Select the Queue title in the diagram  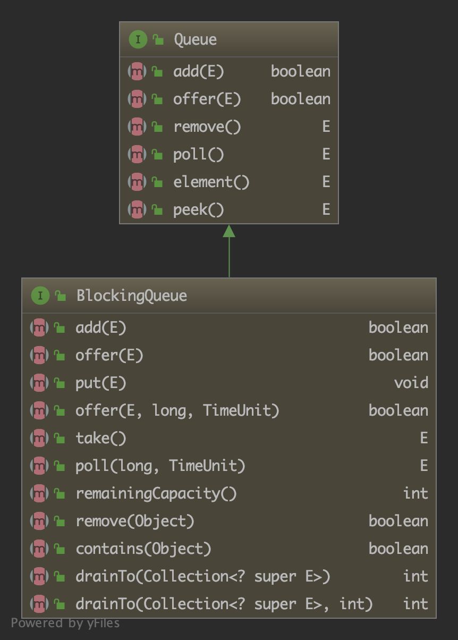point(194,39)
